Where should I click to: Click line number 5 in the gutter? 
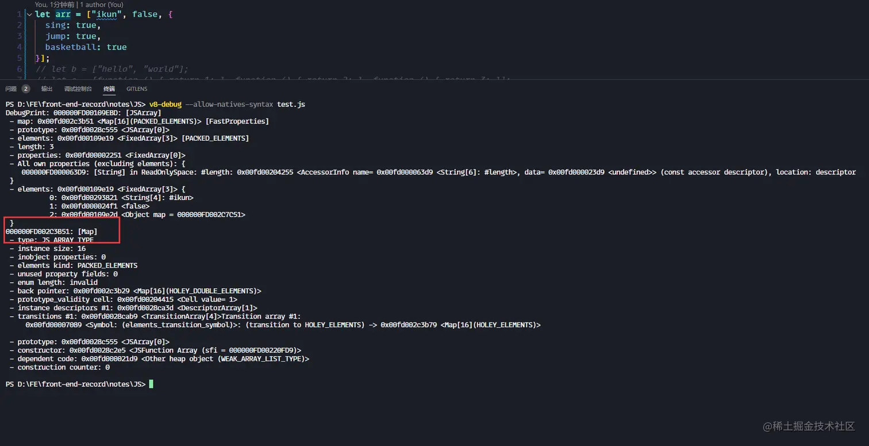coord(20,58)
